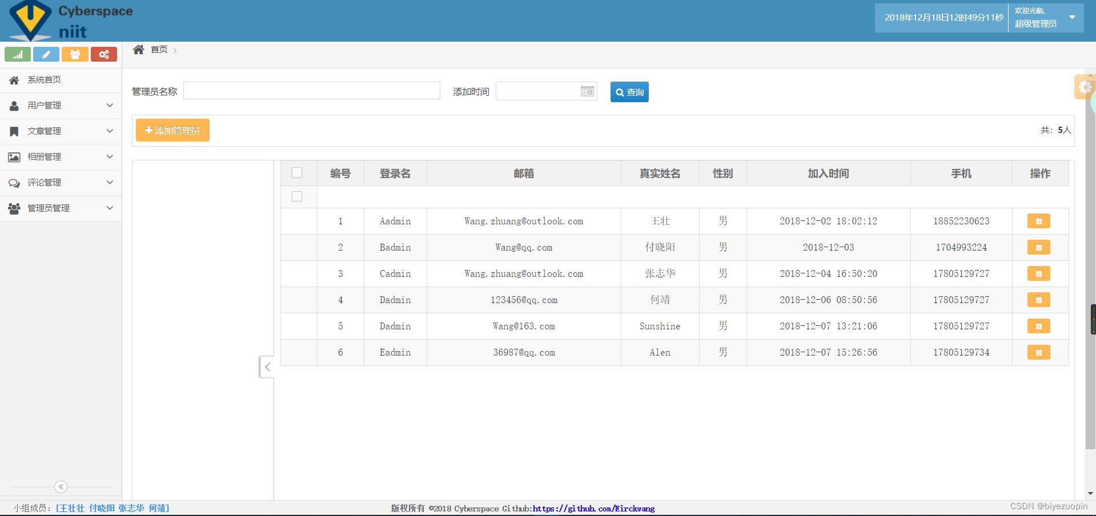The width and height of the screenshot is (1096, 516).
Task: Click the 查询 search button
Action: [629, 92]
